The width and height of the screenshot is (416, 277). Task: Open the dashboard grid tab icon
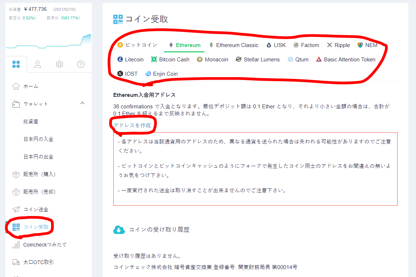click(16, 64)
